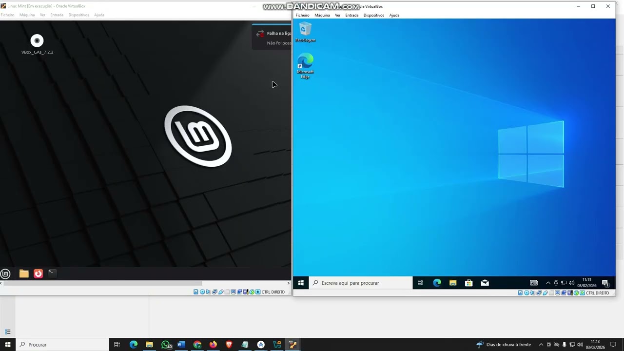Open Terminal from Linux Mint panel

pos(52,273)
